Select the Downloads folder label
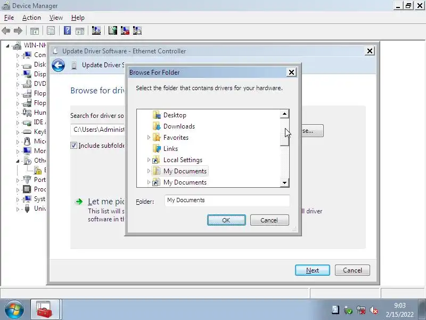 (179, 126)
